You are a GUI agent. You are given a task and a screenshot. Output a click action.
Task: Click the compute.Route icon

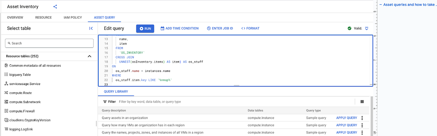click(x=6, y=93)
